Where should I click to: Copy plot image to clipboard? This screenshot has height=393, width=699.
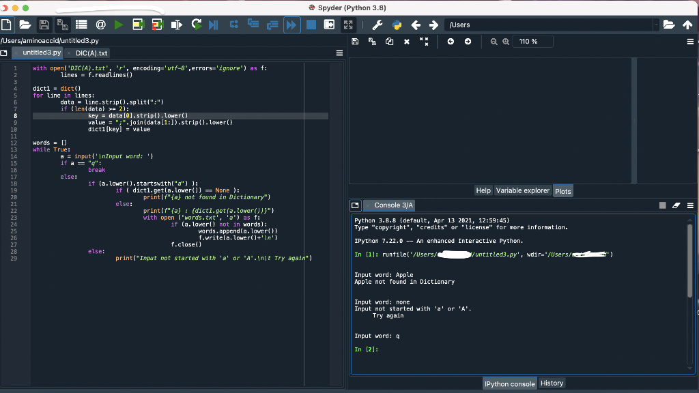pos(388,42)
